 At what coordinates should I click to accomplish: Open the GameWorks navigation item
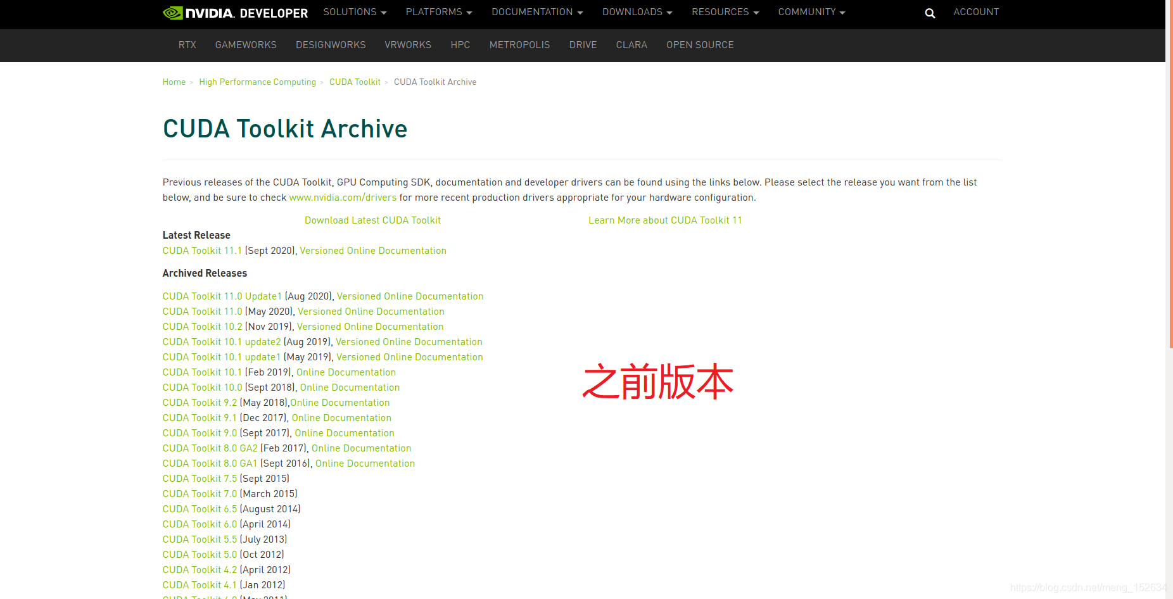pos(246,45)
